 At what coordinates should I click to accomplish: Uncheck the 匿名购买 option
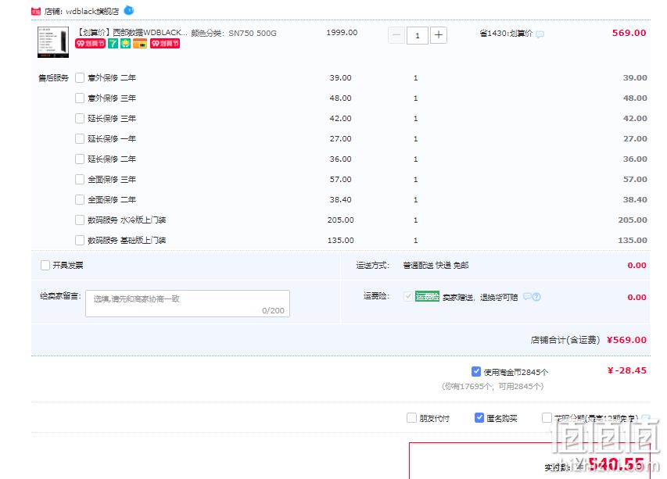click(479, 418)
